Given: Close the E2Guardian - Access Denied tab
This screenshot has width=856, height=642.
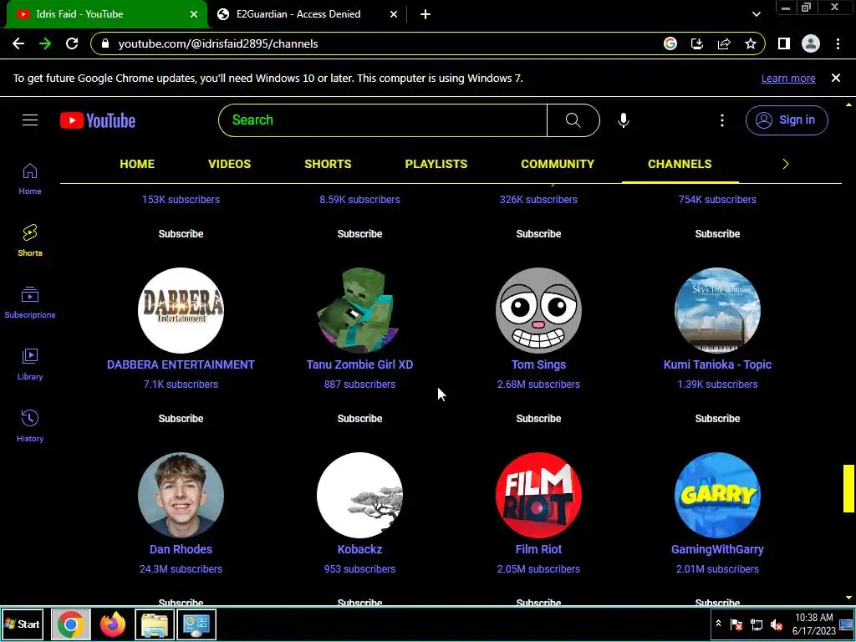Looking at the screenshot, I should tap(394, 14).
